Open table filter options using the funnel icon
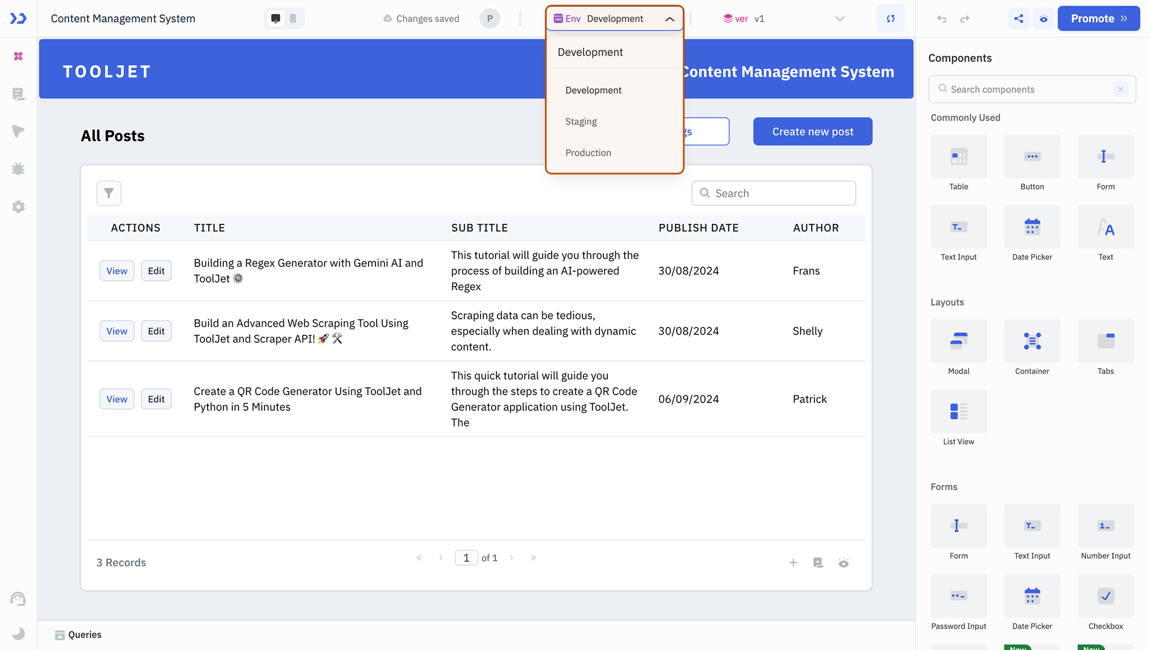This screenshot has width=1150, height=650. (x=108, y=193)
